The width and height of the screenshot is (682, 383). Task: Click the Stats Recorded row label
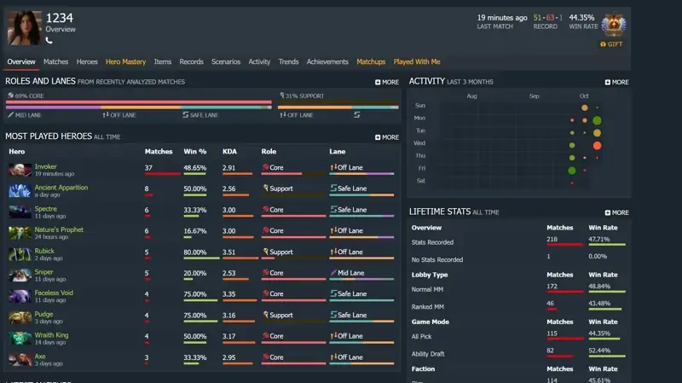[x=432, y=242]
